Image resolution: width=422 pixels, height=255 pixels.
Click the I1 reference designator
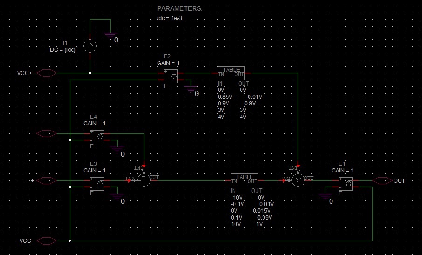(65, 43)
